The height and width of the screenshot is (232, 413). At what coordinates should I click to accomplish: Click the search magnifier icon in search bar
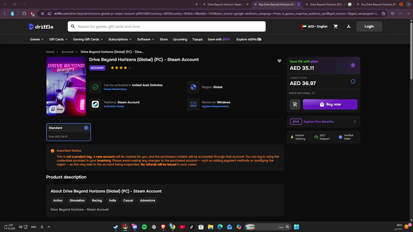point(73,26)
